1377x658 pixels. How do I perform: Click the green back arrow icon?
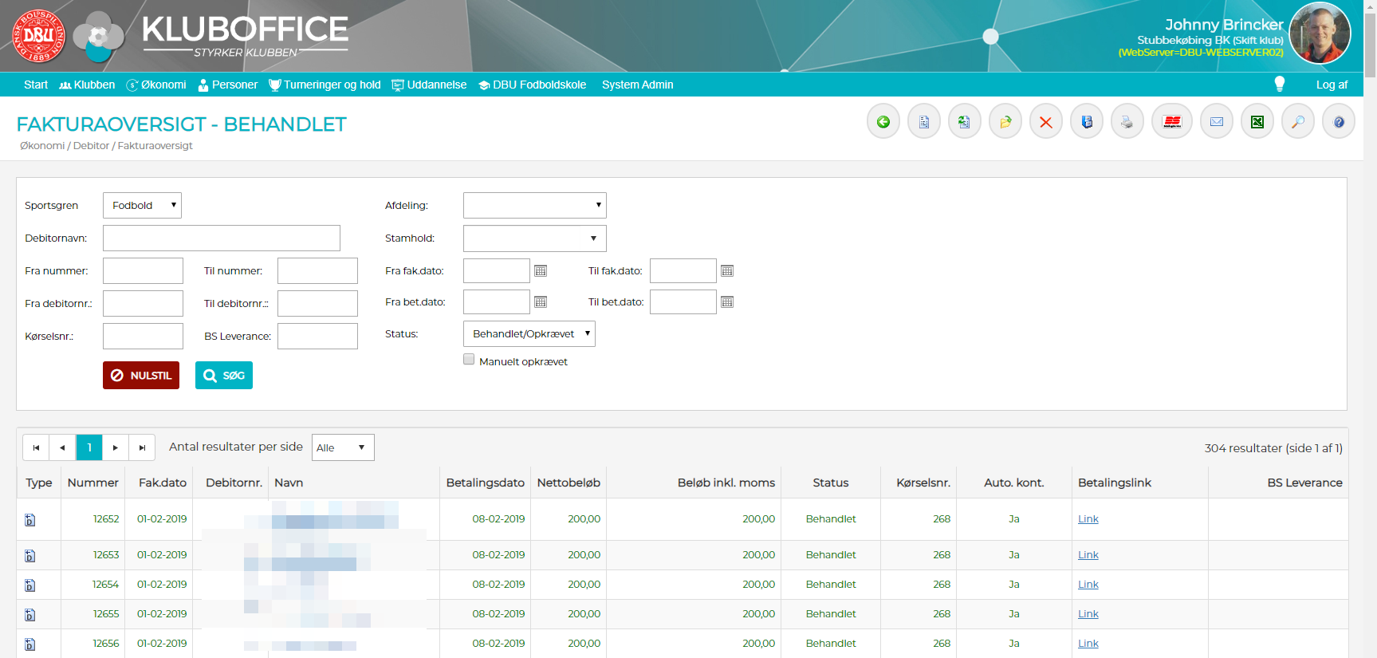pyautogui.click(x=883, y=122)
